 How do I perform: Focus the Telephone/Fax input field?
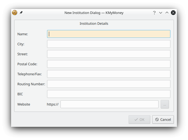109,74
